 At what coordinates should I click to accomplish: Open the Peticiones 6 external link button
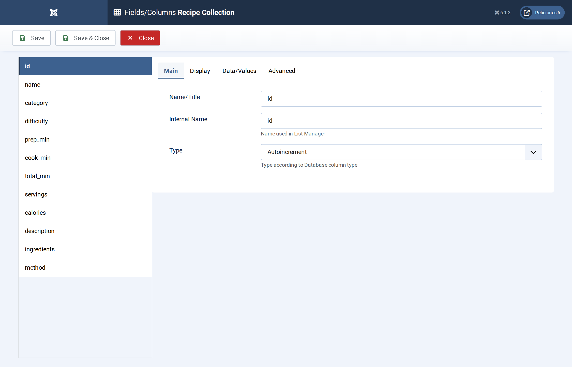coord(542,13)
